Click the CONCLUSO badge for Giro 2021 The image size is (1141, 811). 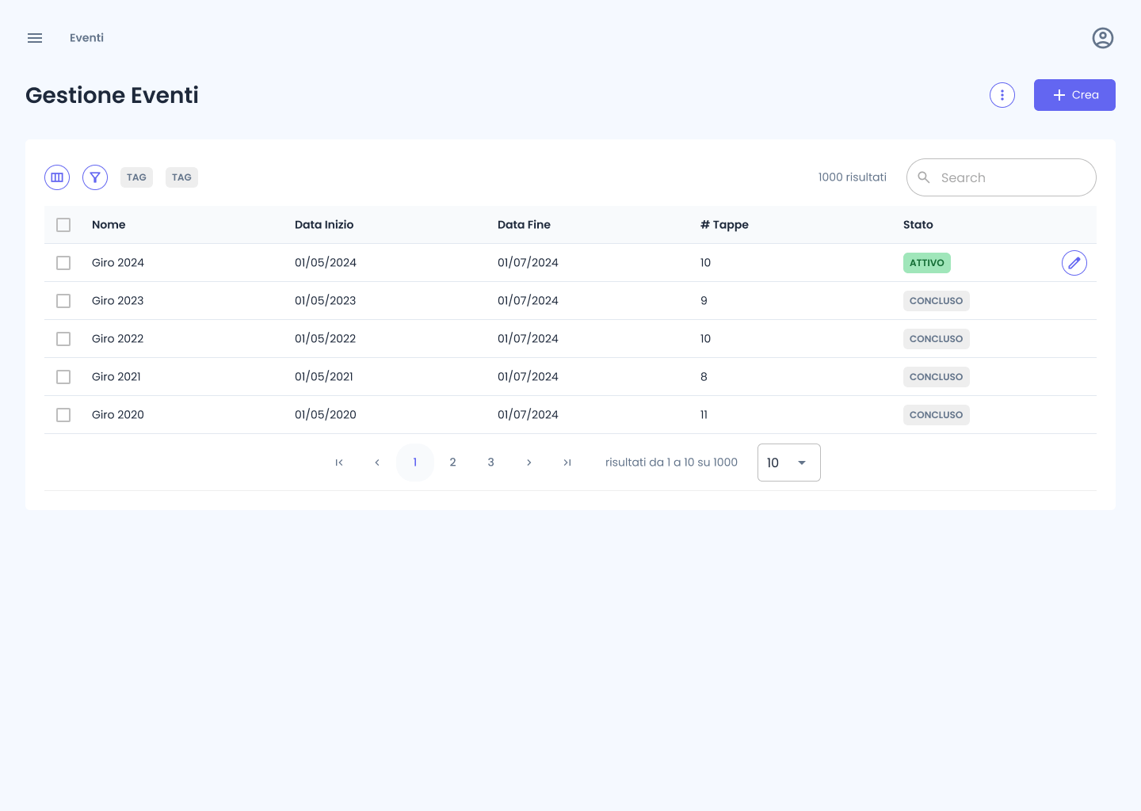coord(937,377)
